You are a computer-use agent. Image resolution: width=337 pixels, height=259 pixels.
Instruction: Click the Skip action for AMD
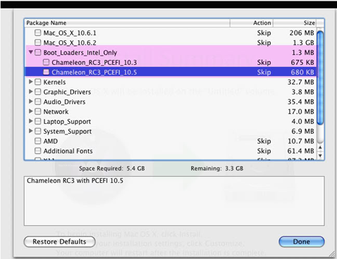[264, 141]
